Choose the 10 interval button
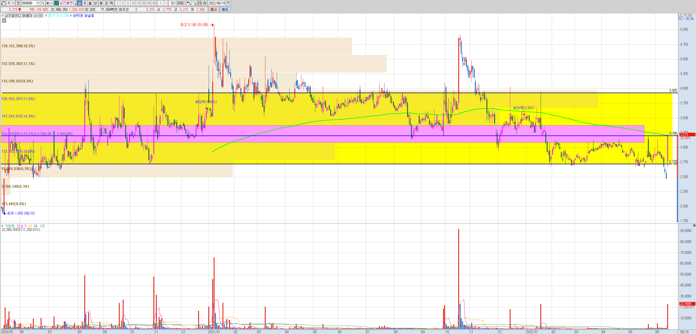This screenshot has height=334, width=696. tap(133, 3)
